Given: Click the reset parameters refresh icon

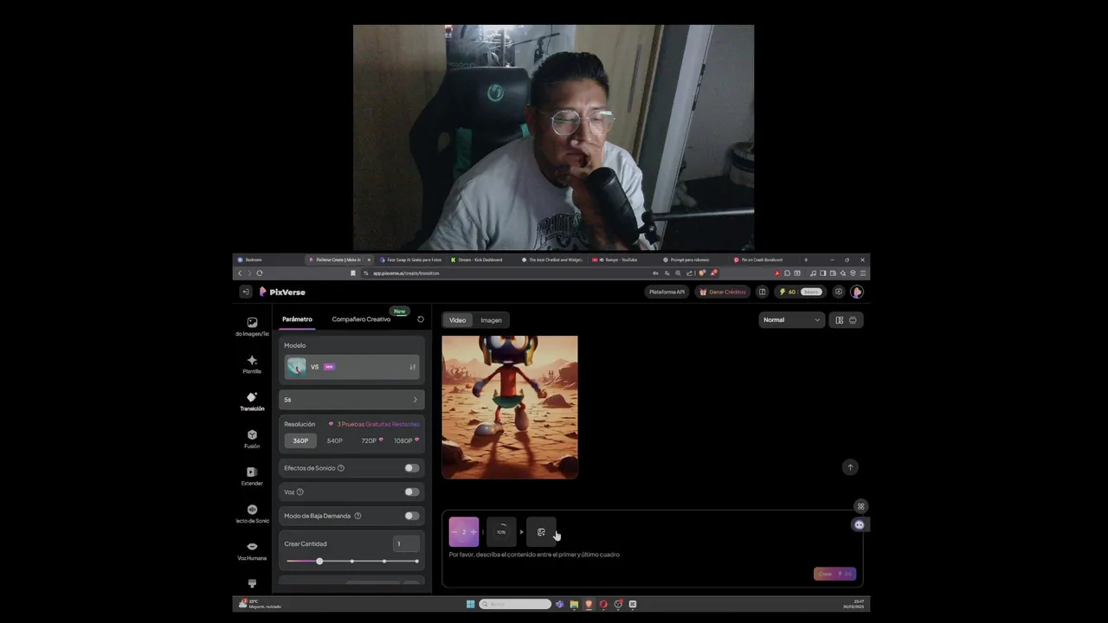Looking at the screenshot, I should (x=421, y=319).
